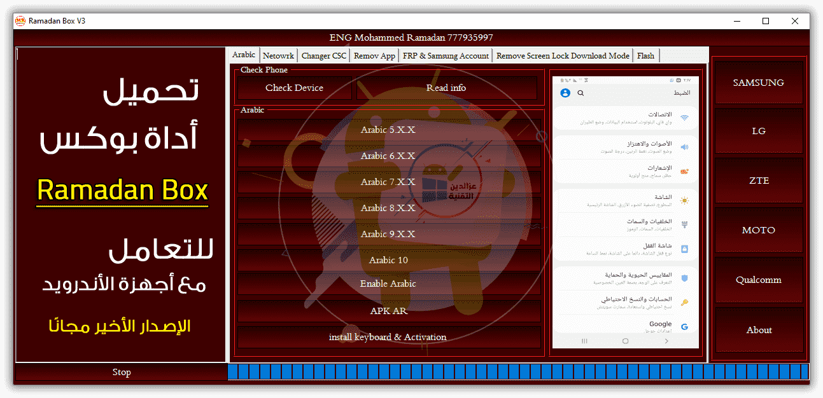Switch to the Netowrk tab

point(278,55)
